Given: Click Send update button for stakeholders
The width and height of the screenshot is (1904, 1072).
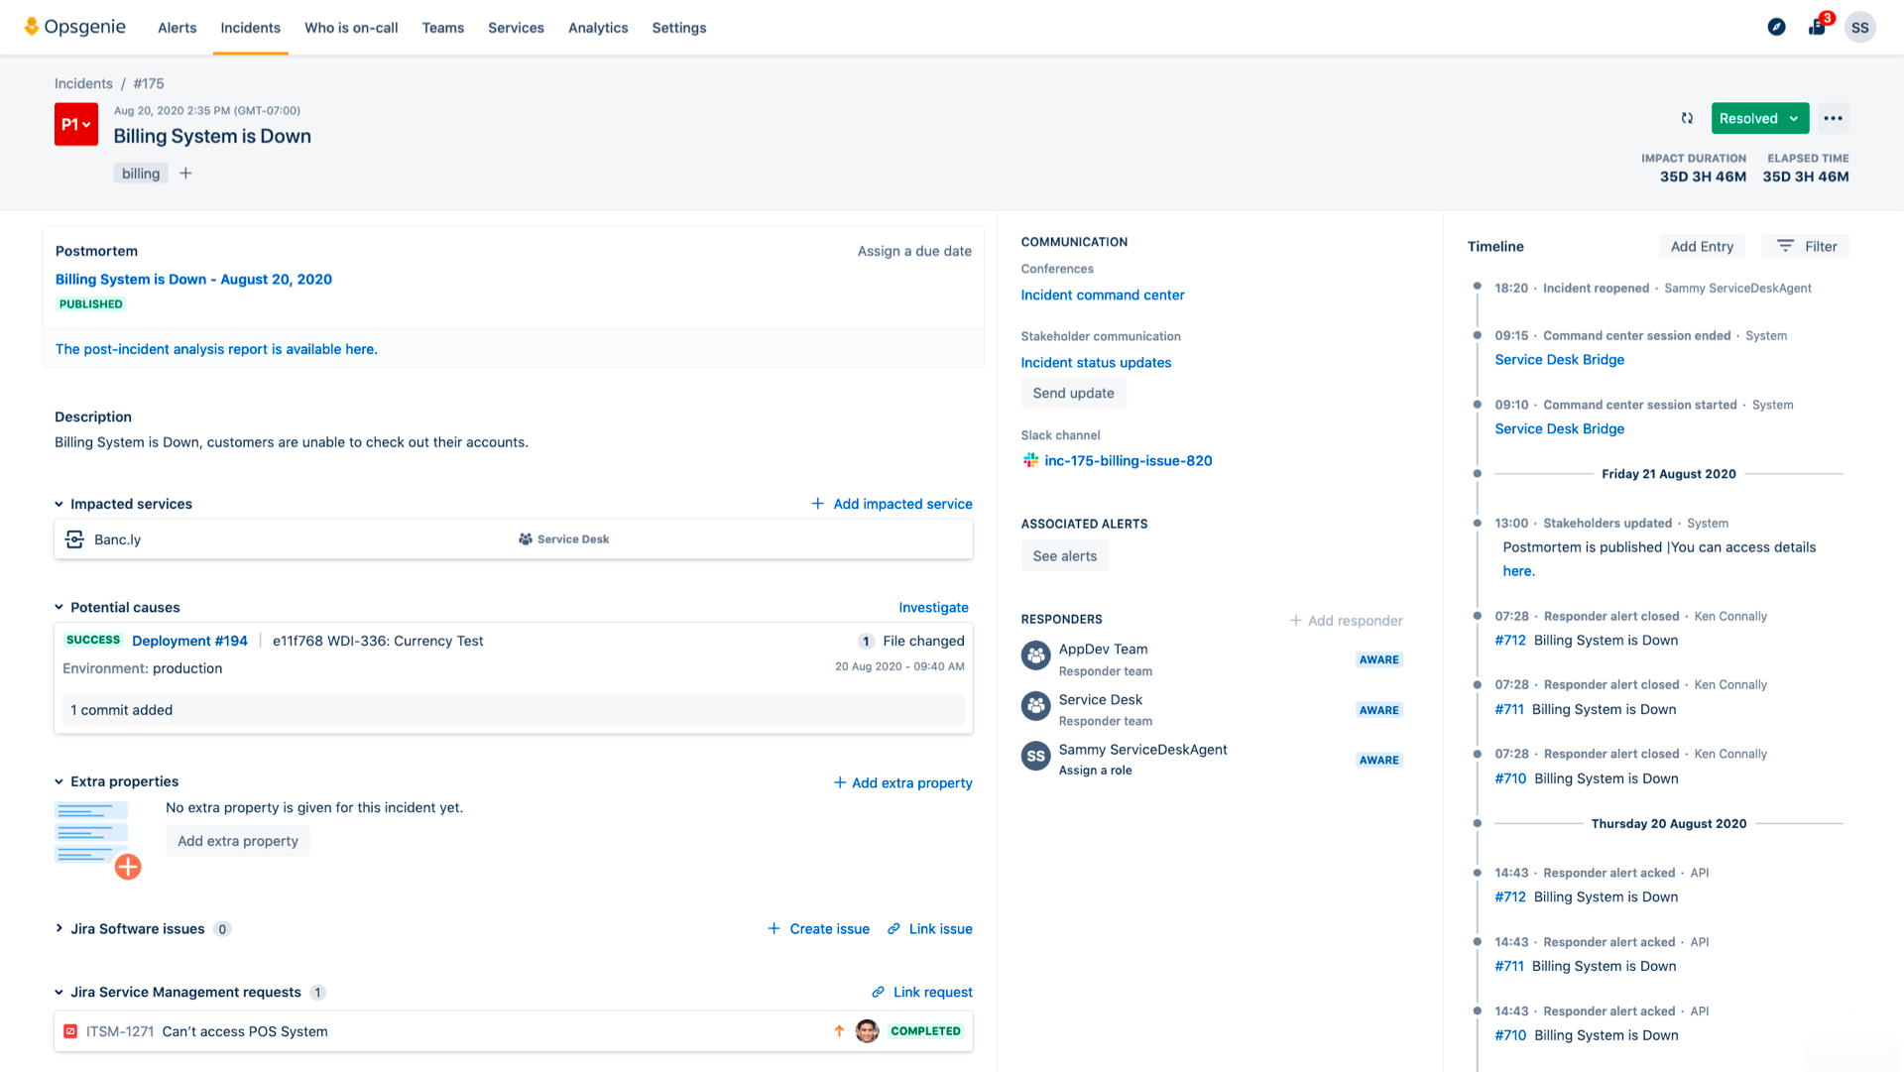Looking at the screenshot, I should coord(1072,392).
